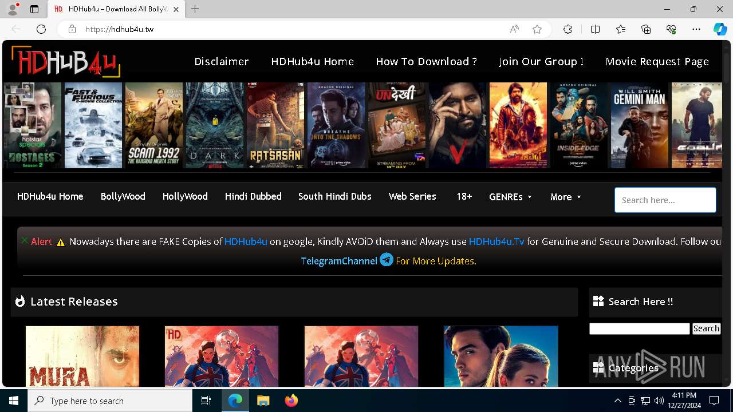
Task: Open How To Download ? page
Action: 426,61
